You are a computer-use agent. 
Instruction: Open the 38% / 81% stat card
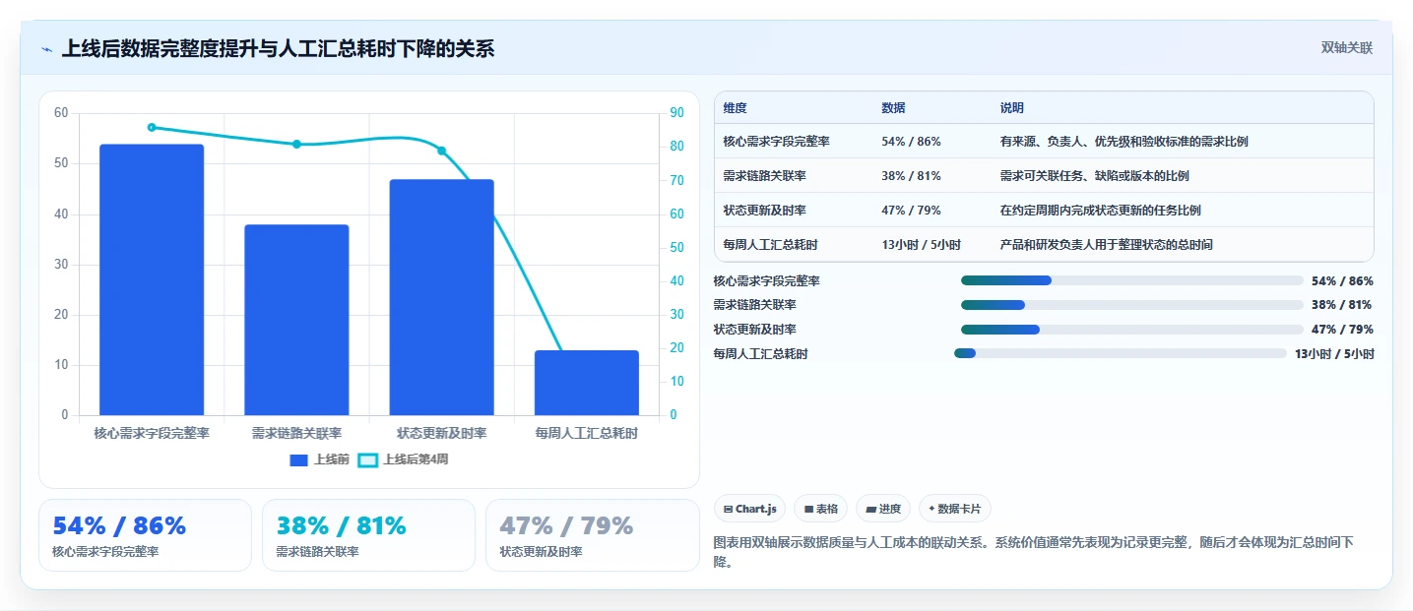368,535
